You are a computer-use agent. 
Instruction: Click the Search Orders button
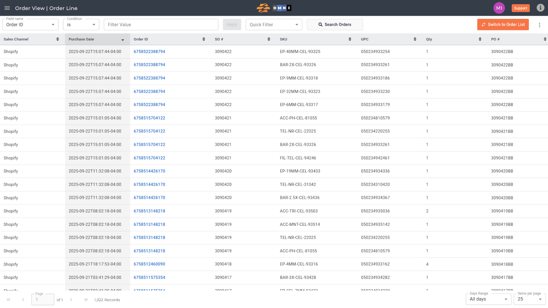(x=335, y=25)
